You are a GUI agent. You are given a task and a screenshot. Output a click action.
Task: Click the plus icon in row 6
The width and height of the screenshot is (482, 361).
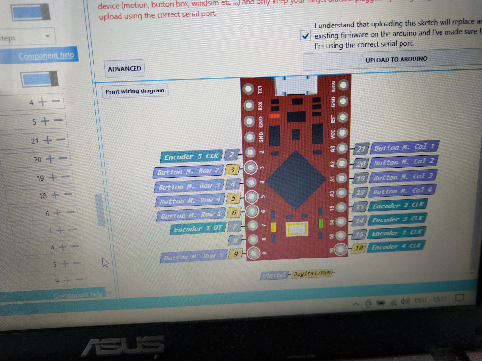(57, 213)
